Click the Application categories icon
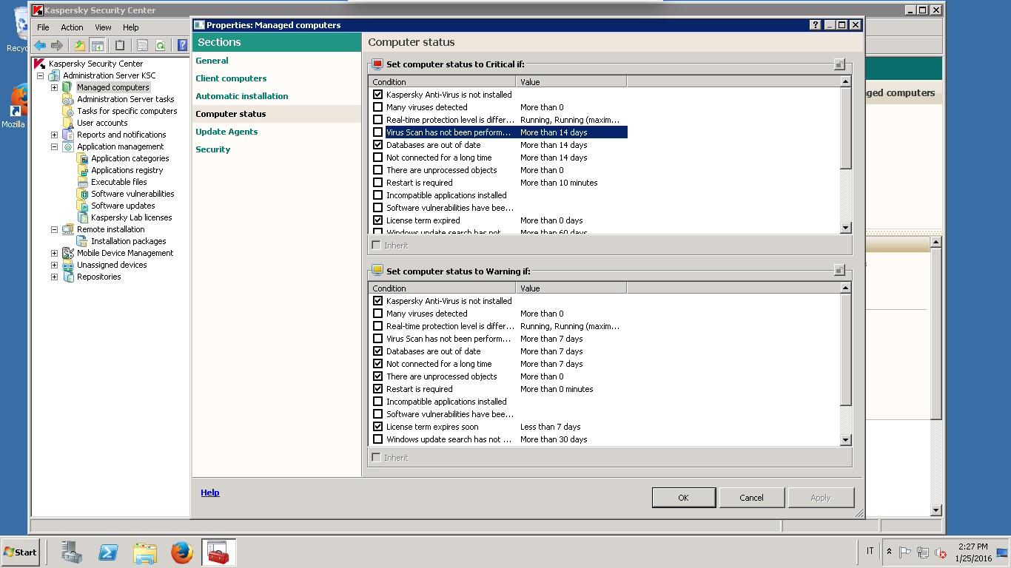The height and width of the screenshot is (568, 1011). tap(82, 158)
